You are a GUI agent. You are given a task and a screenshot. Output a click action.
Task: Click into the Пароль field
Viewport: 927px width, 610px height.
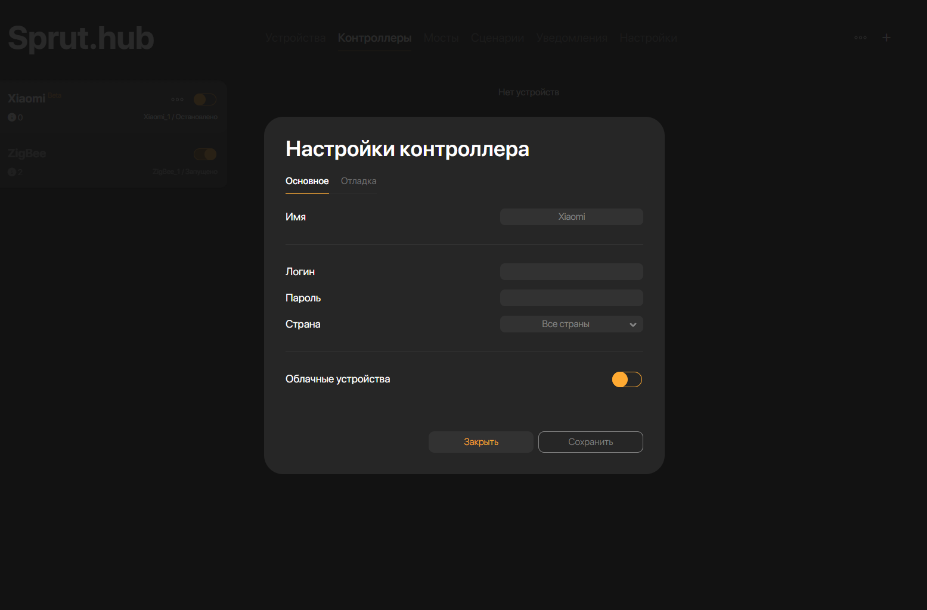tap(571, 298)
